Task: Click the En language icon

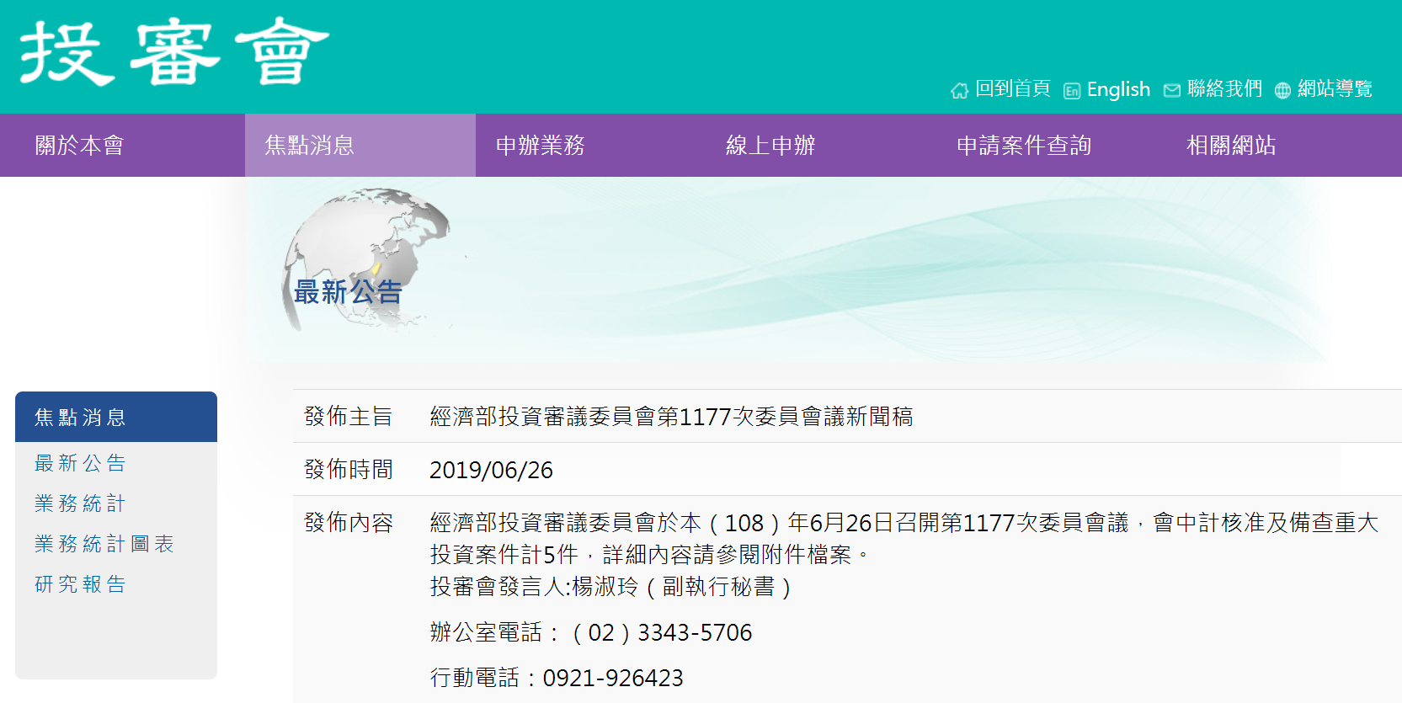Action: point(1072,91)
